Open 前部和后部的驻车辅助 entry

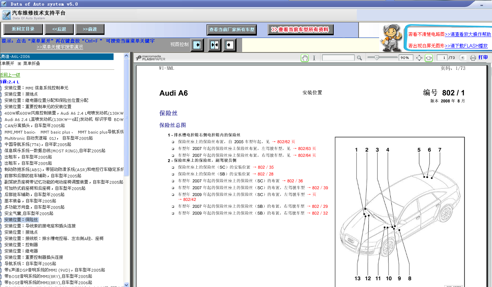(x=43, y=176)
